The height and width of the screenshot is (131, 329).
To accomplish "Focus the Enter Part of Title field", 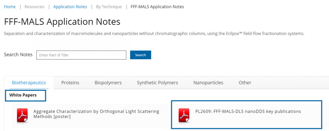I will [81, 55].
